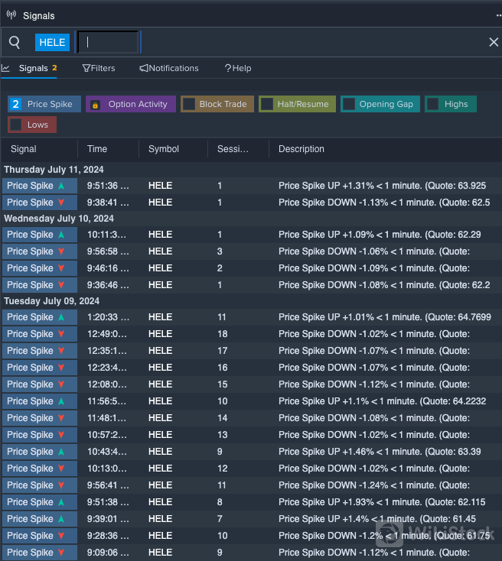Toggle the Highs signal checkbox
Image resolution: width=502 pixels, height=561 pixels.
433,105
